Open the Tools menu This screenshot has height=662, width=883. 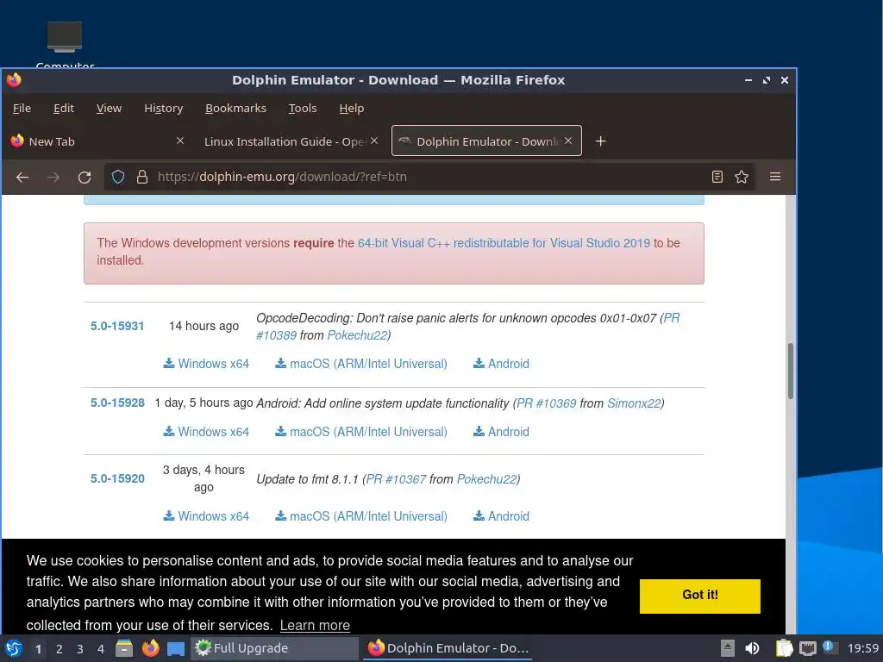click(303, 108)
